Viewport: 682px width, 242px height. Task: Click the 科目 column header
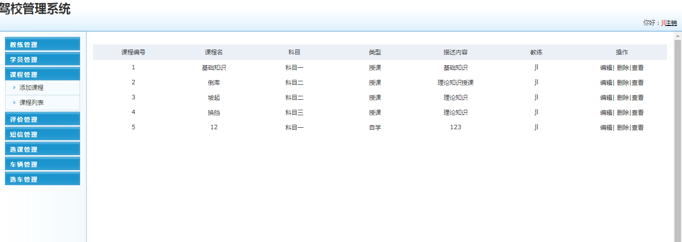294,52
